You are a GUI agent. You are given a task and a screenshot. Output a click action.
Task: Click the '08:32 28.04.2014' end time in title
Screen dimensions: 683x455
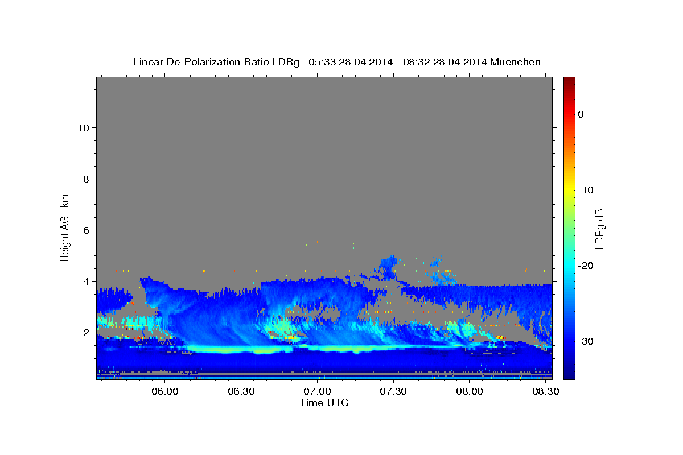click(x=445, y=62)
